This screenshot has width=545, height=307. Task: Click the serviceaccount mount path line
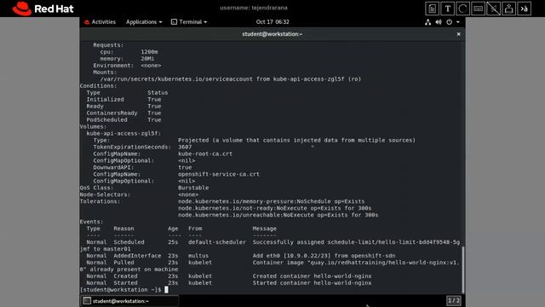pyautogui.click(x=231, y=79)
